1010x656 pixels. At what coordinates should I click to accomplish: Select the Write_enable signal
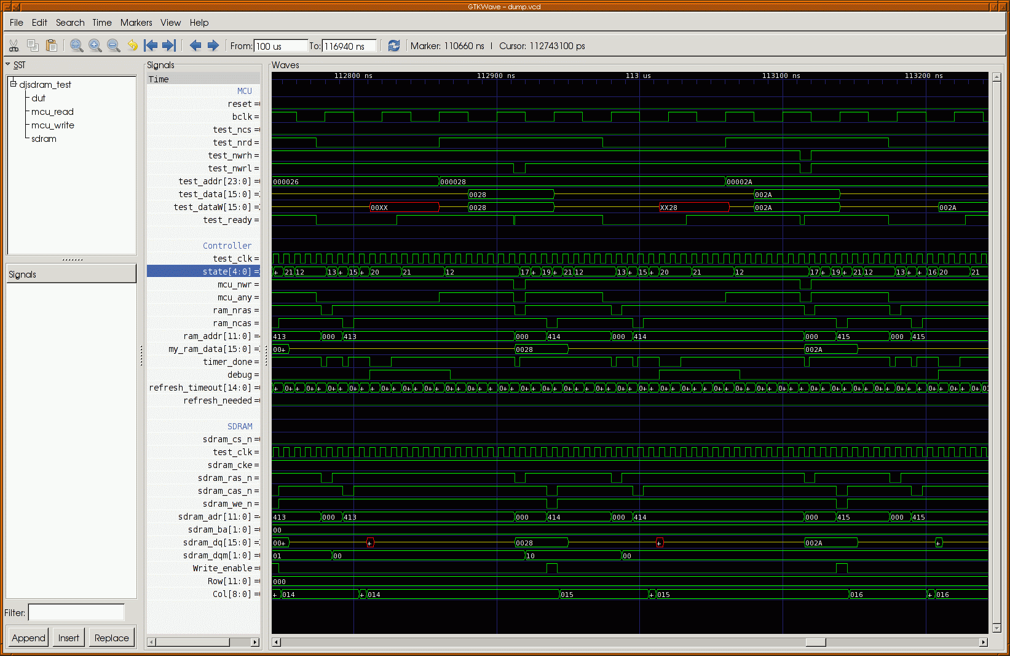[x=223, y=568]
